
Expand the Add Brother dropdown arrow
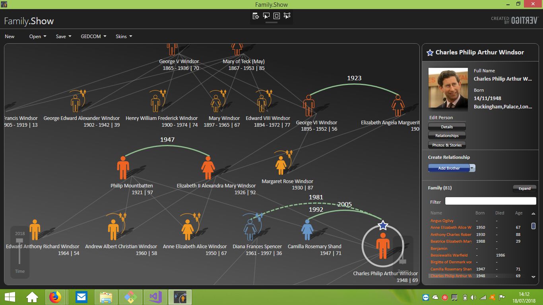(x=472, y=168)
